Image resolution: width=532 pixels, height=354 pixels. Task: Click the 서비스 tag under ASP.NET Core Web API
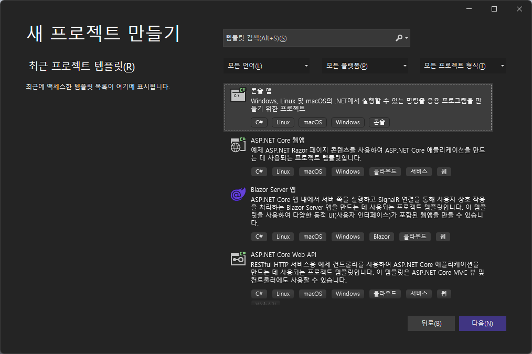pyautogui.click(x=419, y=294)
